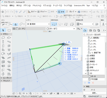Image resolution: width=107 pixels, height=98 pixels.
Task: Select 2. 2FL story in the navigator
Action: click(x=94, y=47)
